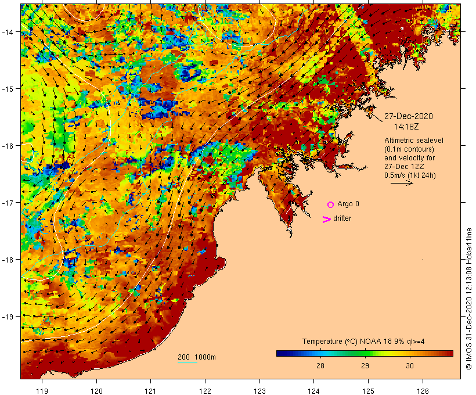Viewport: 476px width, 395px height.
Task: Click the latitude label -16
Action: (x=8, y=146)
